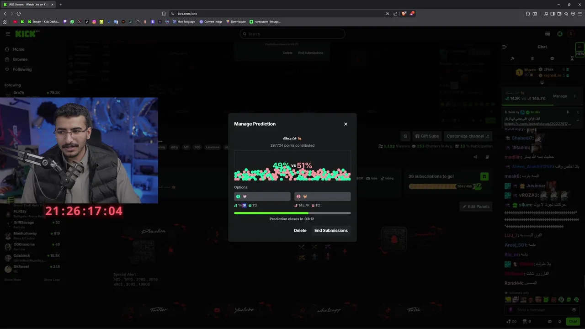Click Gift Subs button
The image size is (585, 329).
pos(426,136)
